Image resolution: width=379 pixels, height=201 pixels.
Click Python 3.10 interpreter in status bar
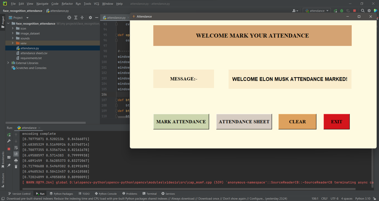(363, 199)
